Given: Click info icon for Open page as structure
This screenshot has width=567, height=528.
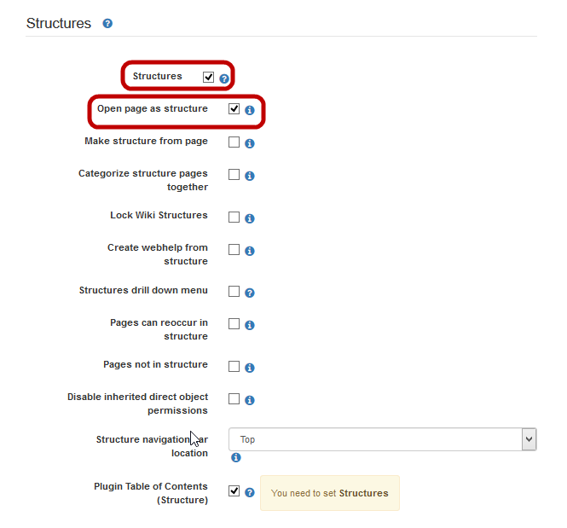Looking at the screenshot, I should 250,111.
